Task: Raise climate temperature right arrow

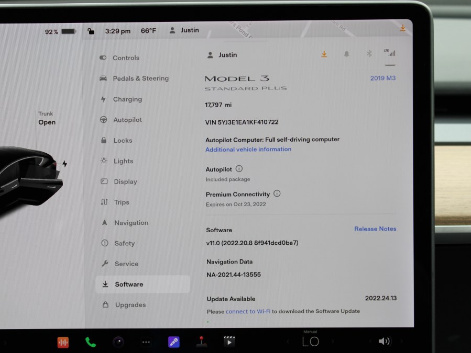Action: click(333, 341)
